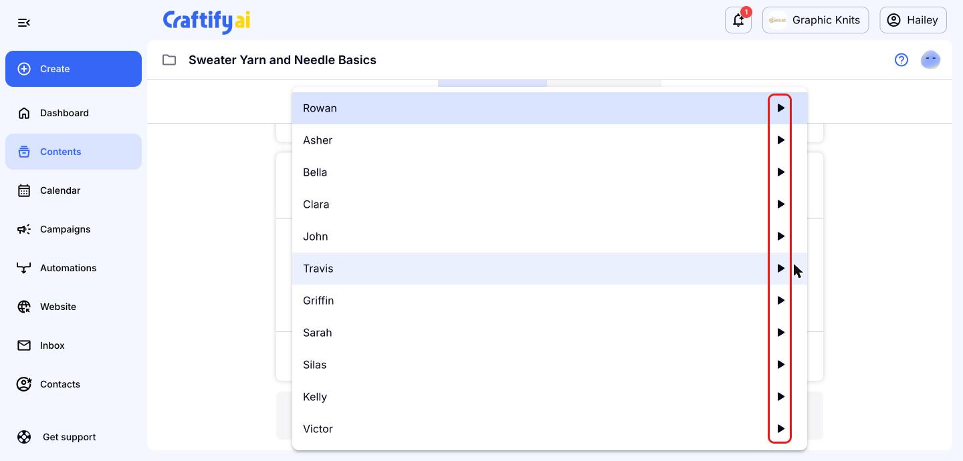Collapse the sidebar menu icon
Image resolution: width=963 pixels, height=461 pixels.
point(24,23)
